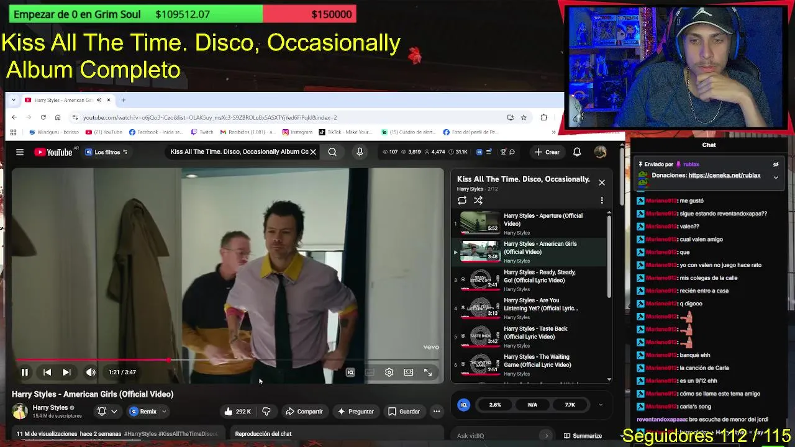Enter fullscreen video mode
Viewport: 795px width, 447px height.
tap(428, 372)
